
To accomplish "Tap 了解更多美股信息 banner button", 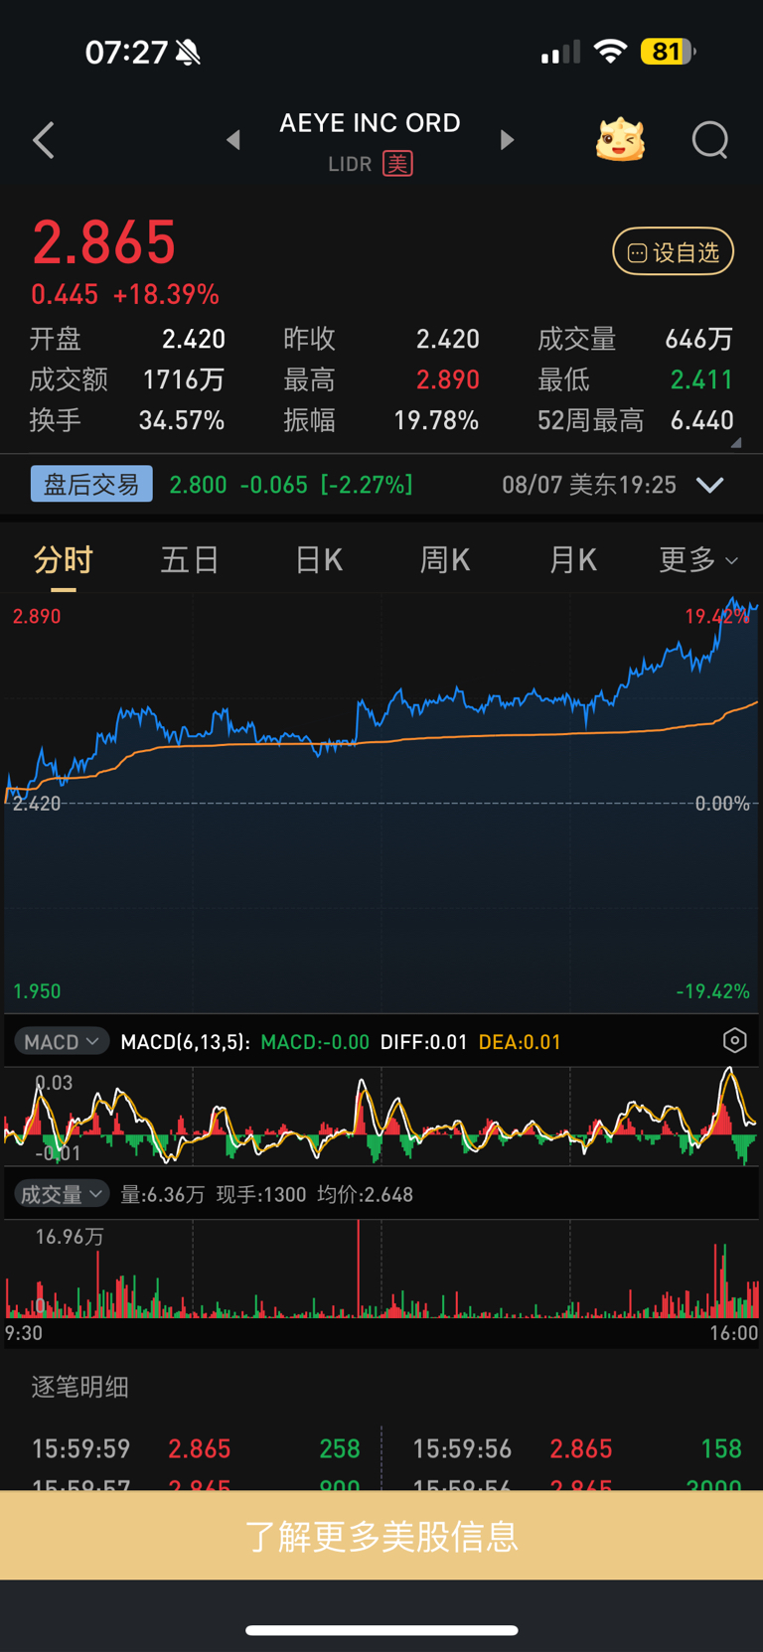I will click(x=381, y=1536).
